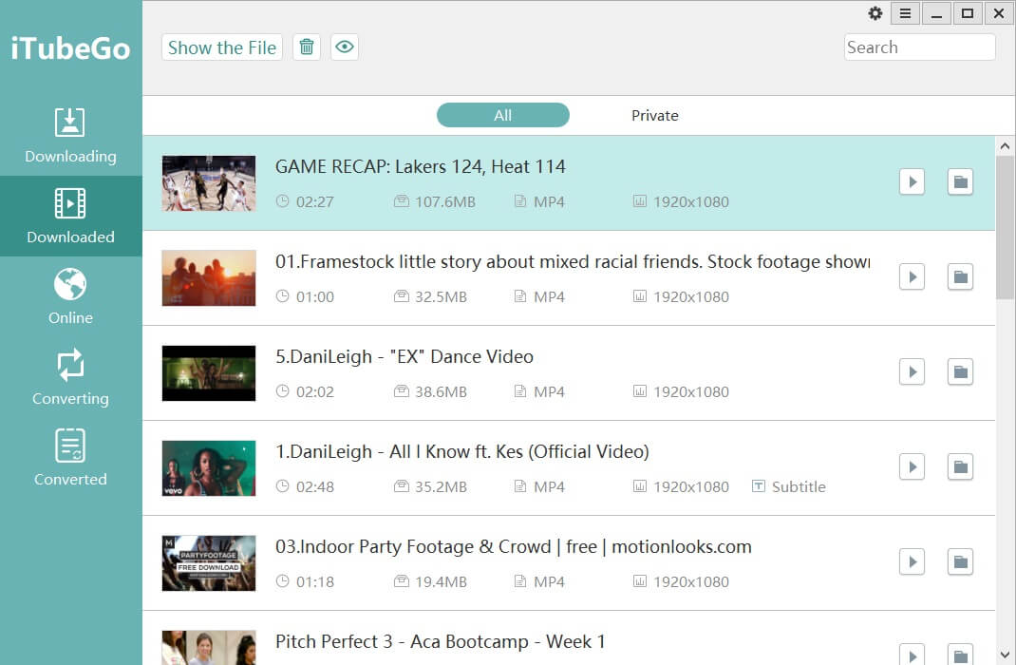Image resolution: width=1016 pixels, height=665 pixels.
Task: Open the Converting section
Action: point(70,377)
